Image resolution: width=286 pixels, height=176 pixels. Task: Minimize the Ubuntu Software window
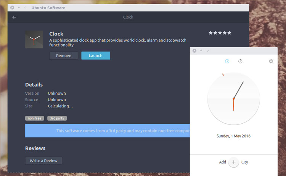pos(19,8)
